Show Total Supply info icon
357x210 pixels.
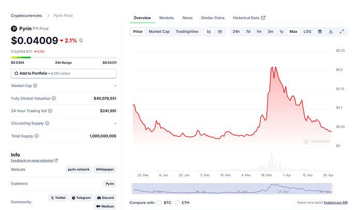point(36,136)
